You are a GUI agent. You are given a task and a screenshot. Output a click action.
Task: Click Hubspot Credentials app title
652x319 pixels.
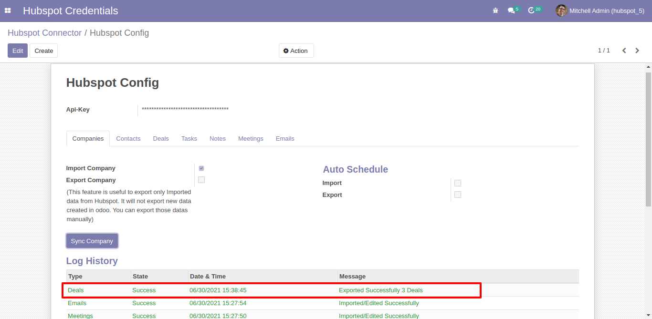pos(71,10)
